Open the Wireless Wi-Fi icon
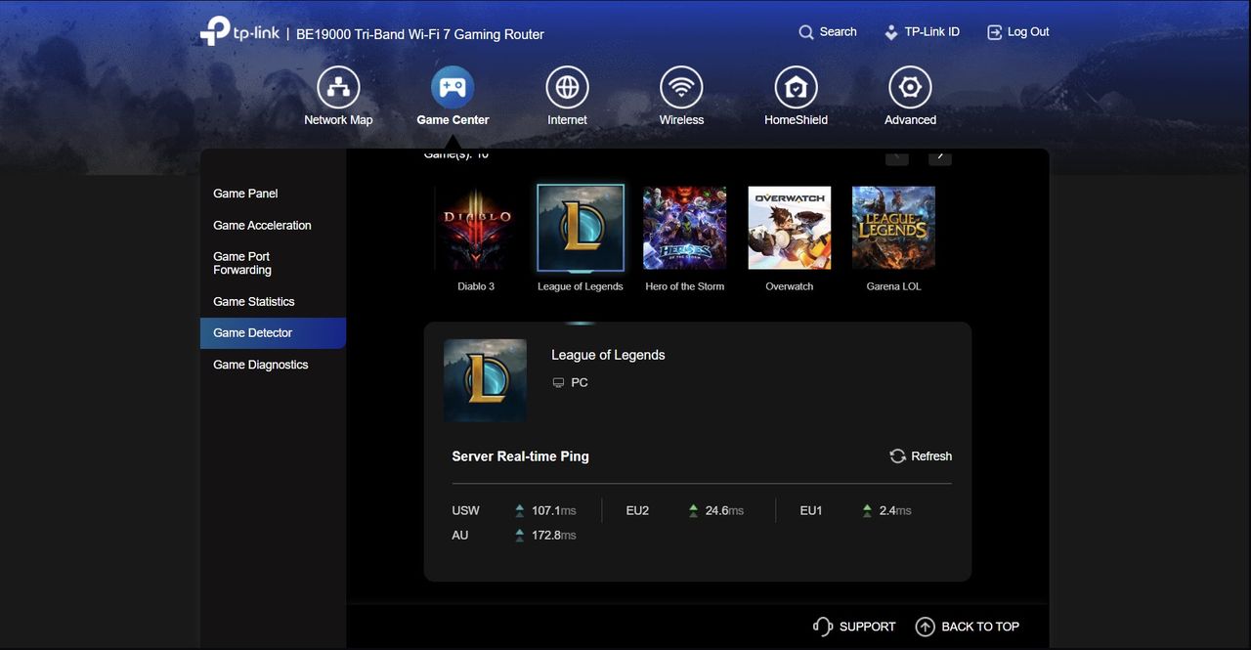 [681, 88]
